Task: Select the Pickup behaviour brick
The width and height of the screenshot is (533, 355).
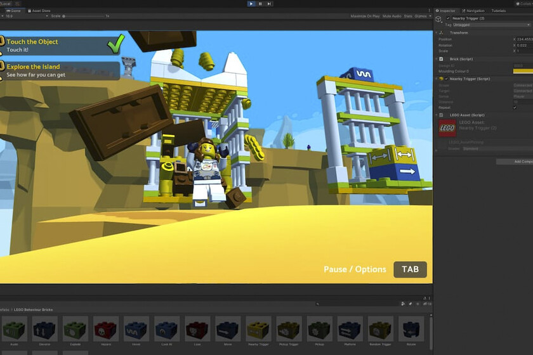Action: click(320, 329)
